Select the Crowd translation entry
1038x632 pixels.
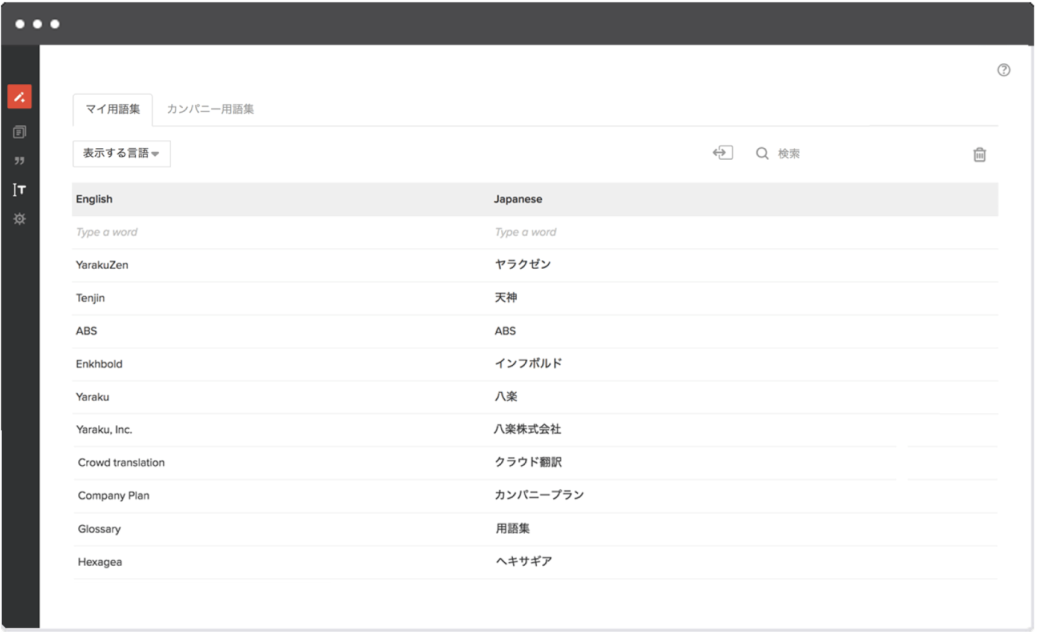point(121,463)
